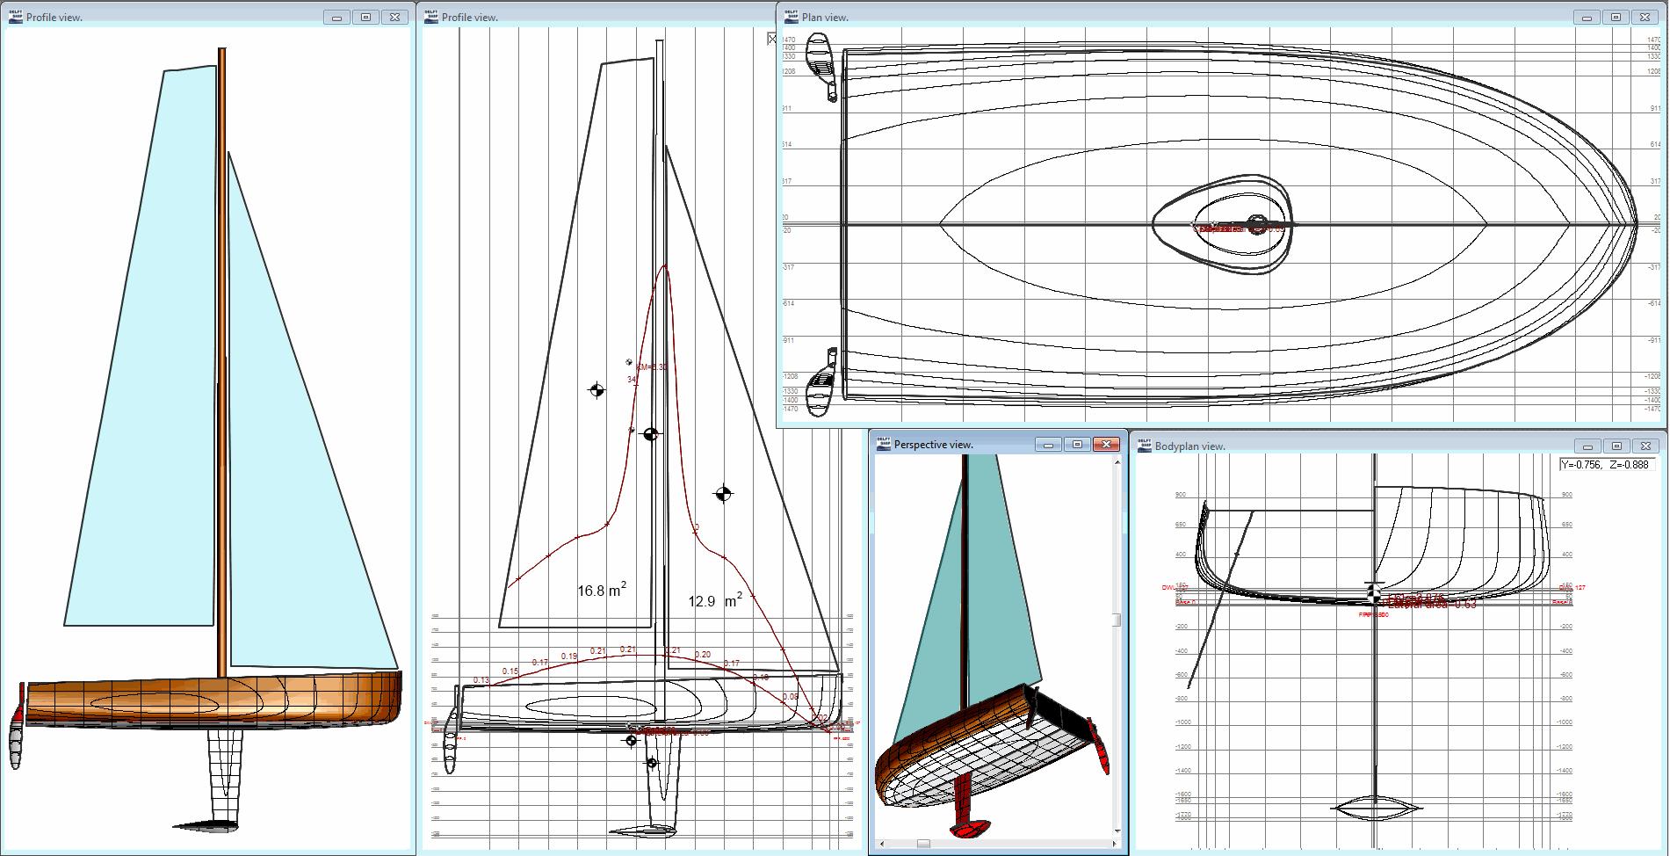This screenshot has width=1670, height=856.
Task: Click the small X box beside Plan view
Action: (x=771, y=39)
